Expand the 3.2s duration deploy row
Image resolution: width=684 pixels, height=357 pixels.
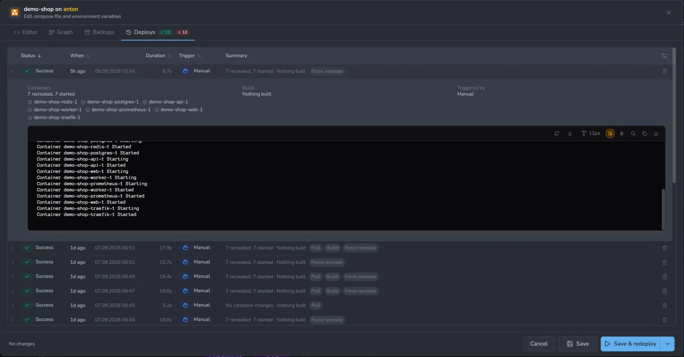[13, 305]
